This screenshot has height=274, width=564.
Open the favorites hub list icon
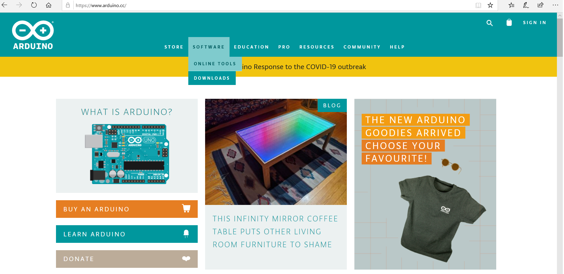[x=512, y=5]
